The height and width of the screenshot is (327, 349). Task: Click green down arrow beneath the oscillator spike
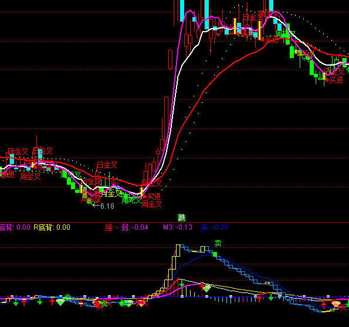[182, 284]
